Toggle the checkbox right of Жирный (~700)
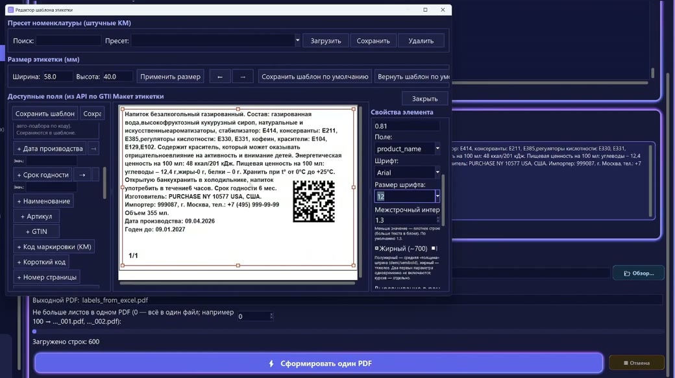675x378 pixels. point(434,248)
